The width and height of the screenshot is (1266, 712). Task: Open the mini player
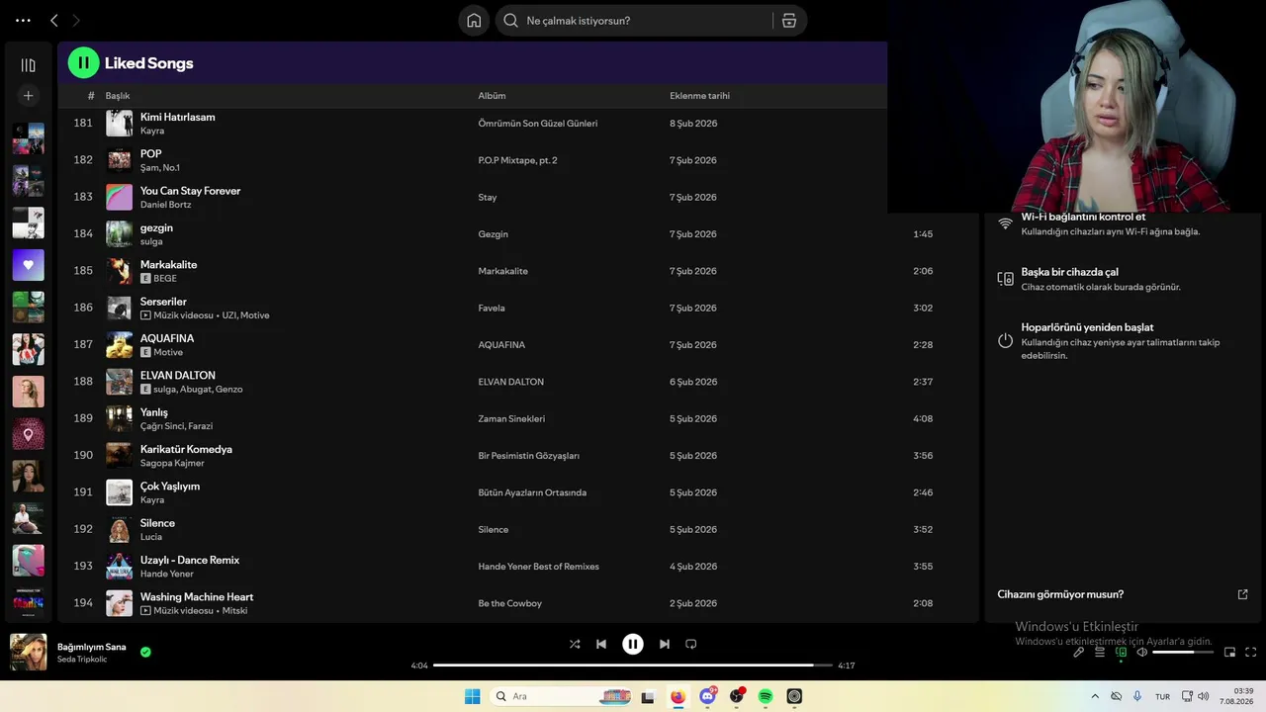(1230, 652)
